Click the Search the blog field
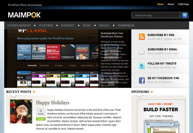This screenshot has height=133, width=193. point(156,15)
